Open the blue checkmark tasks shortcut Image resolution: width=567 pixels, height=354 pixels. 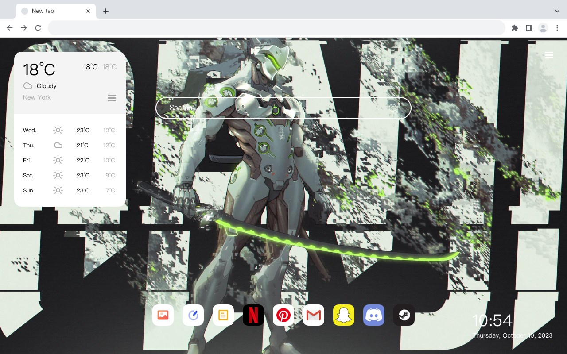[x=193, y=315]
